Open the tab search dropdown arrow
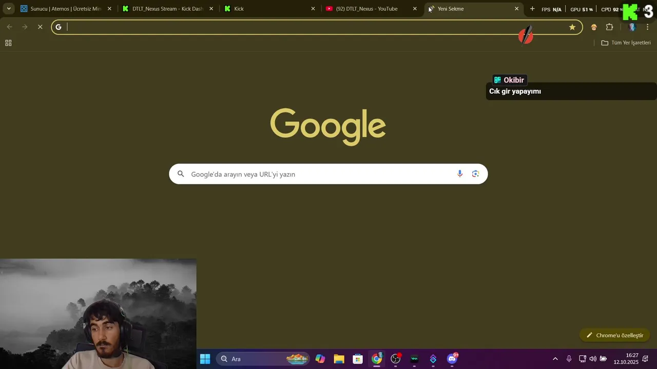Image resolution: width=657 pixels, height=369 pixels. pos(9,9)
